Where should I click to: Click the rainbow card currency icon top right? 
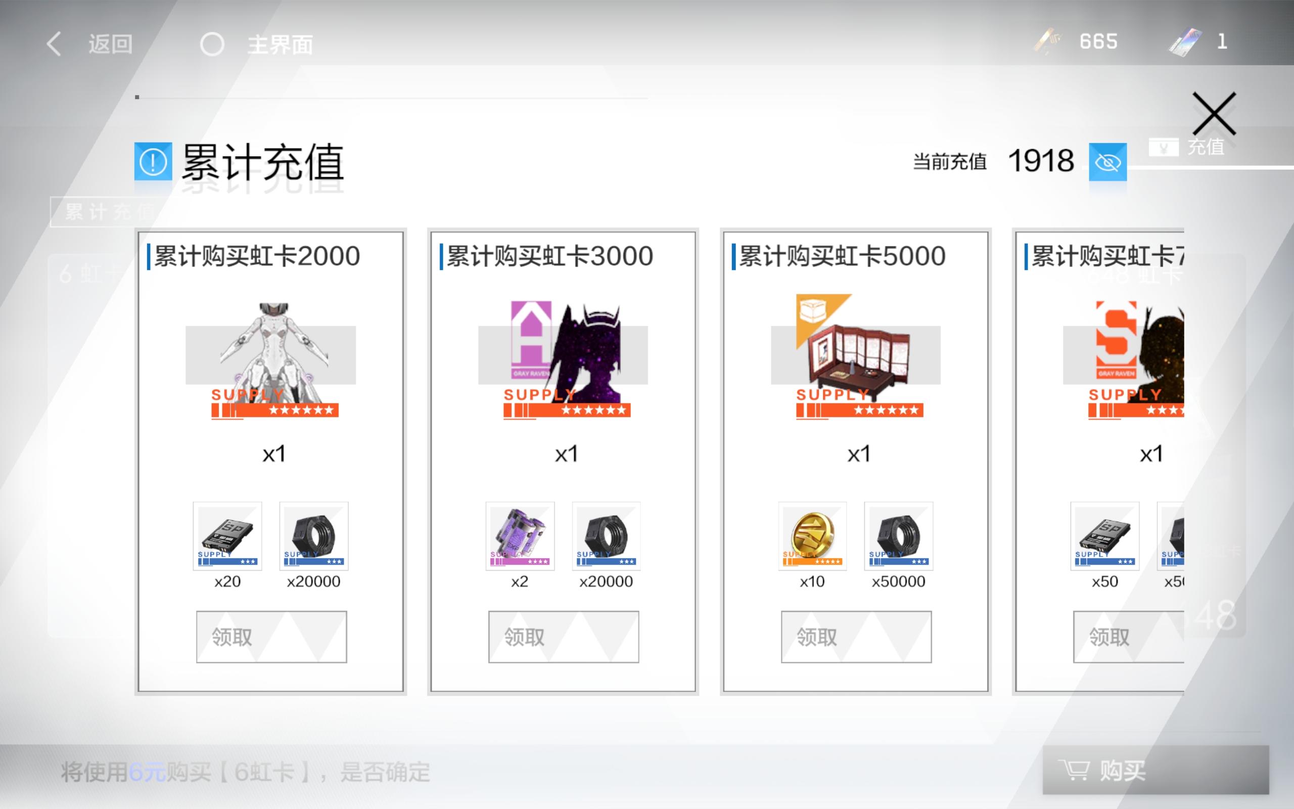(1184, 42)
